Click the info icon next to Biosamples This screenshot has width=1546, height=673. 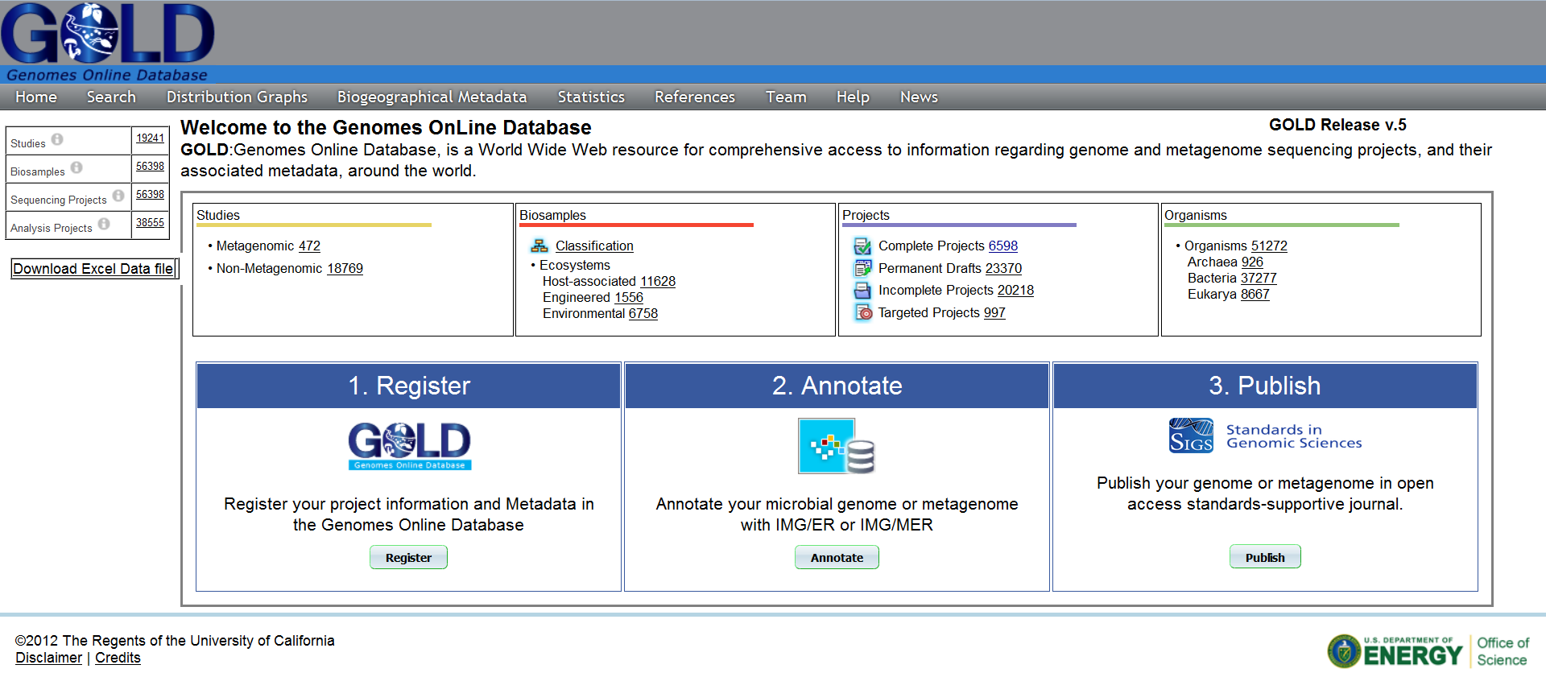pos(76,167)
